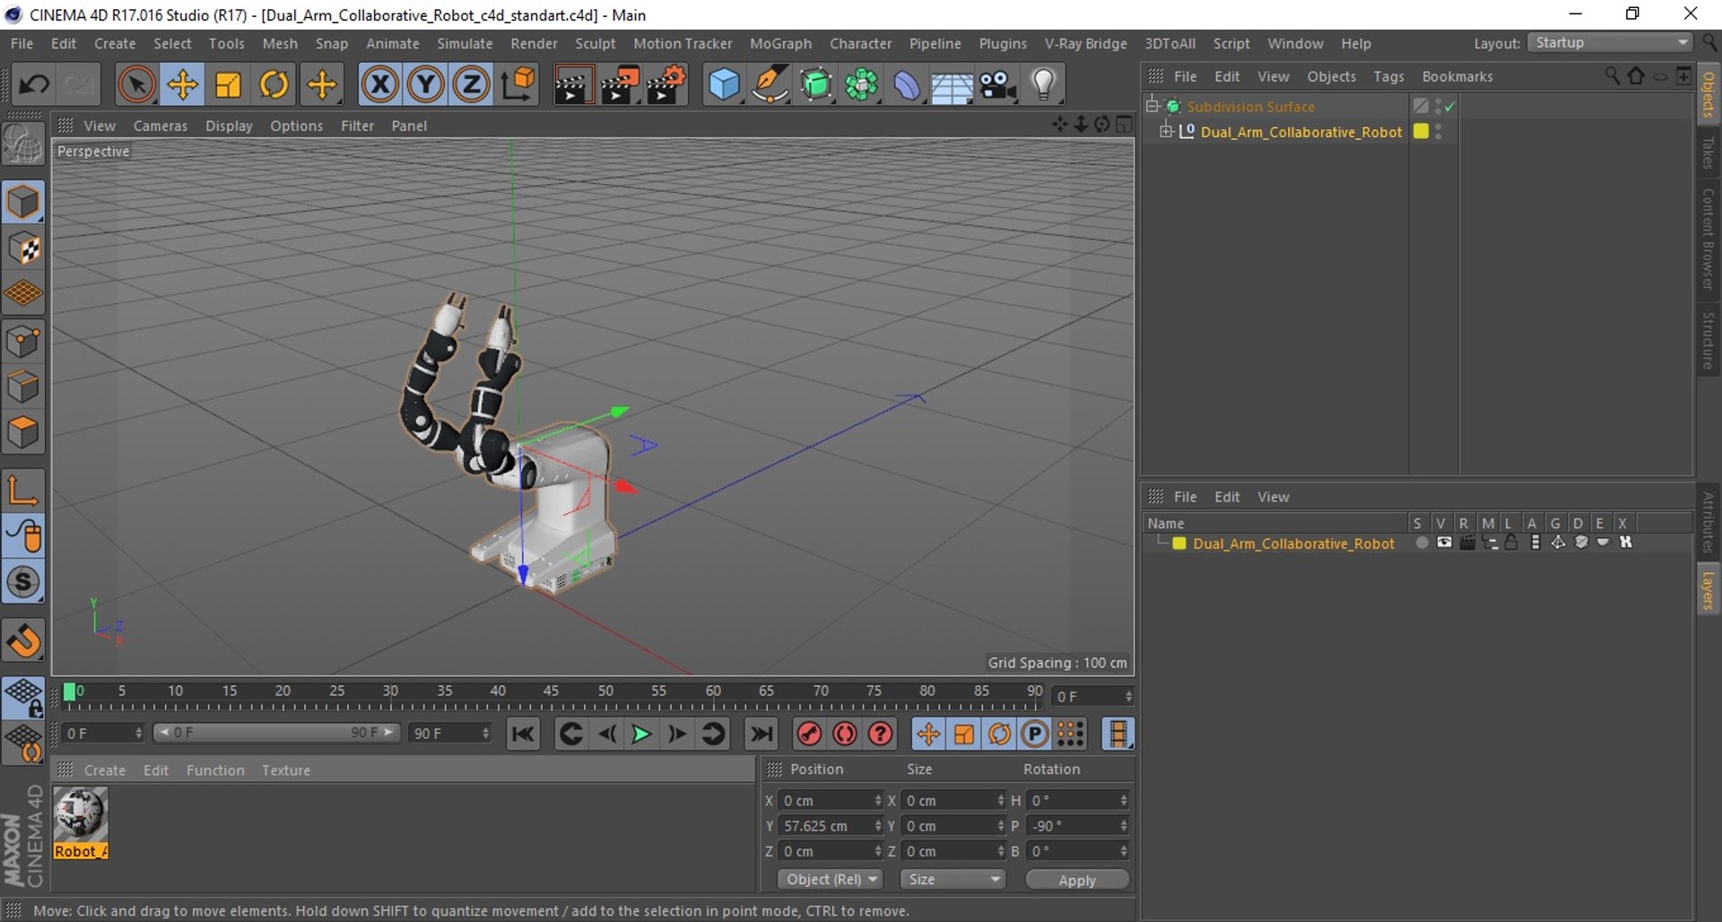Go to end of animation
The image size is (1722, 922).
pos(761,735)
